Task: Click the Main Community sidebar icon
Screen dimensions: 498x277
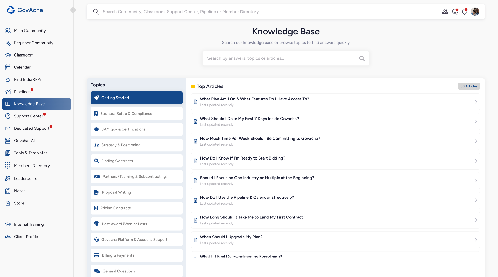Action: 8,31
